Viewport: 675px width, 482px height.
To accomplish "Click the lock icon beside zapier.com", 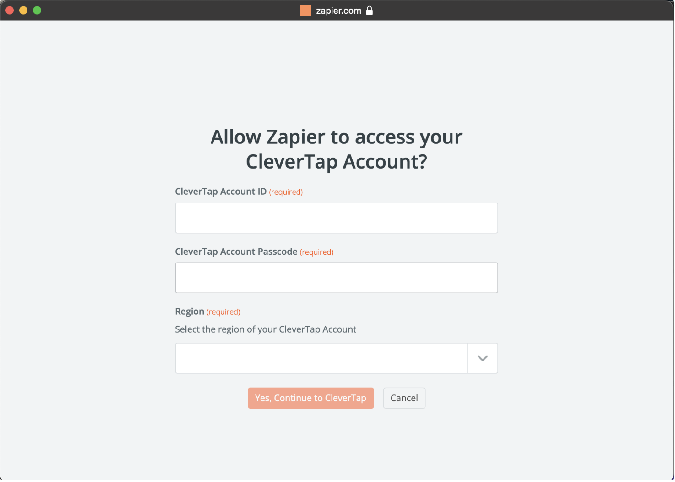I will coord(370,10).
